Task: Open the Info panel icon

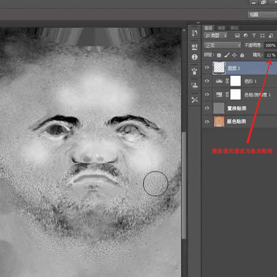Action: click(x=194, y=57)
